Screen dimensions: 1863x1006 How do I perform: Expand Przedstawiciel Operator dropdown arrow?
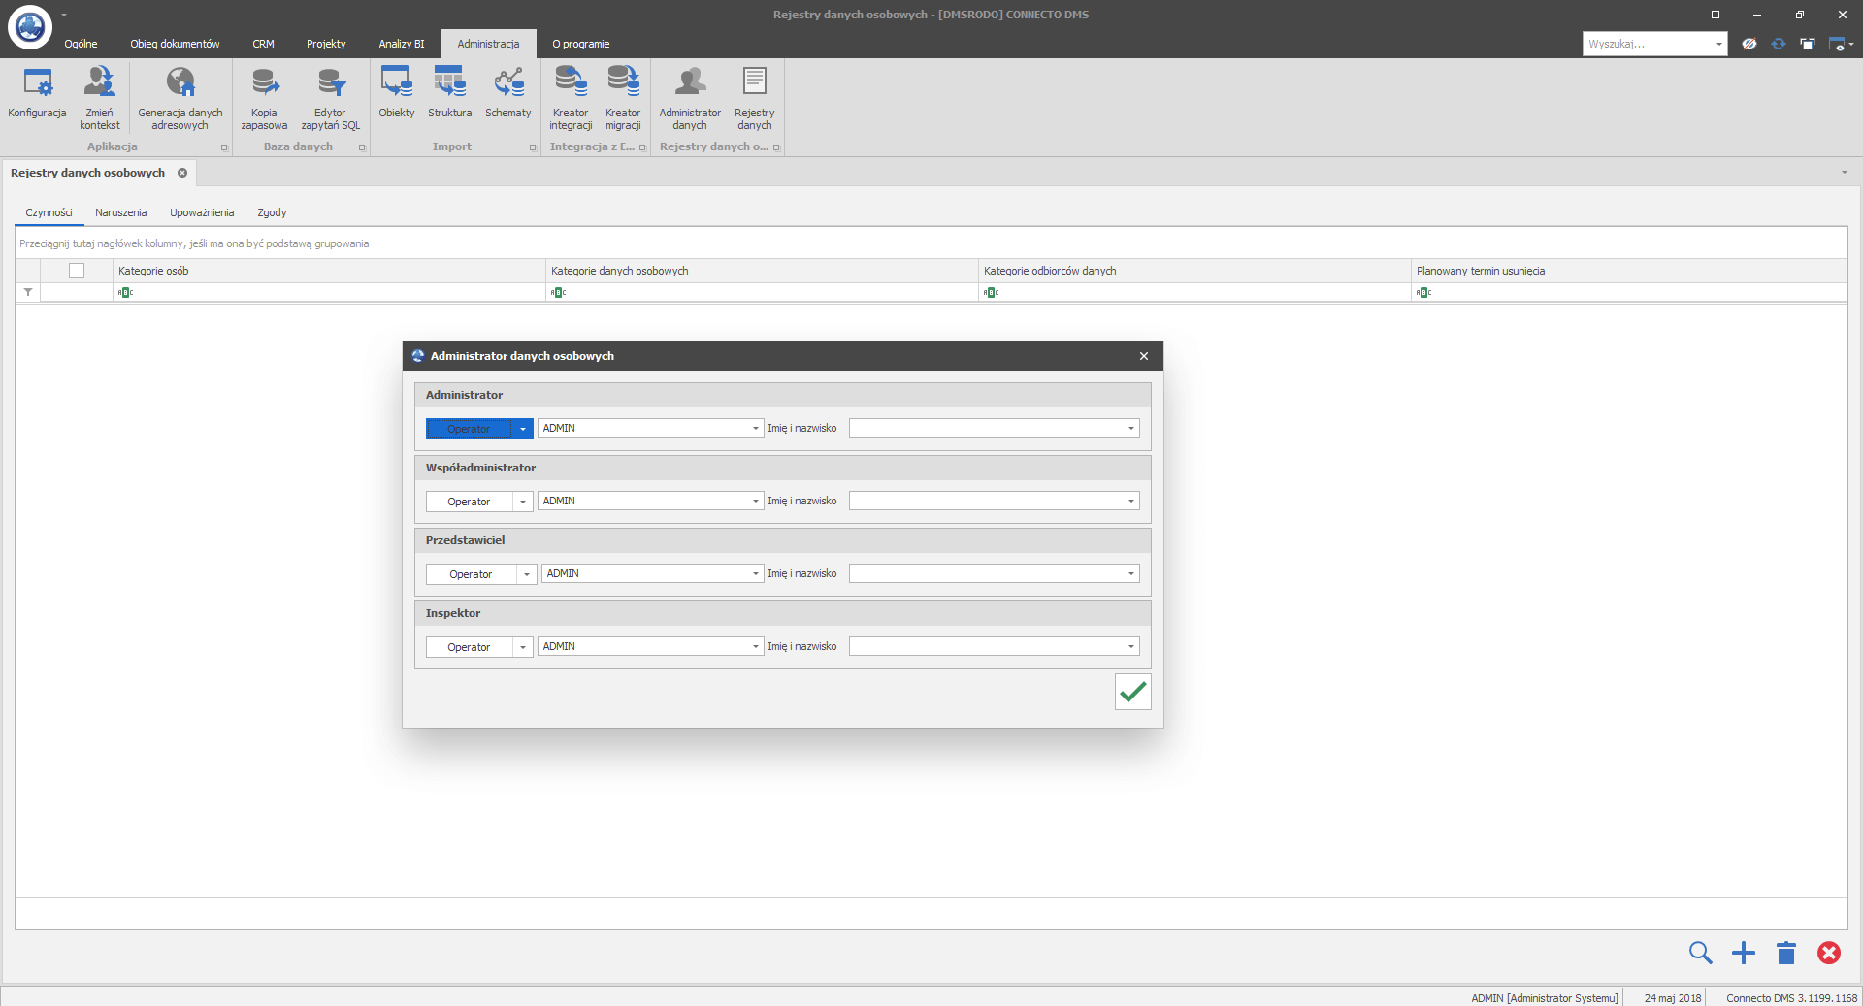(526, 574)
